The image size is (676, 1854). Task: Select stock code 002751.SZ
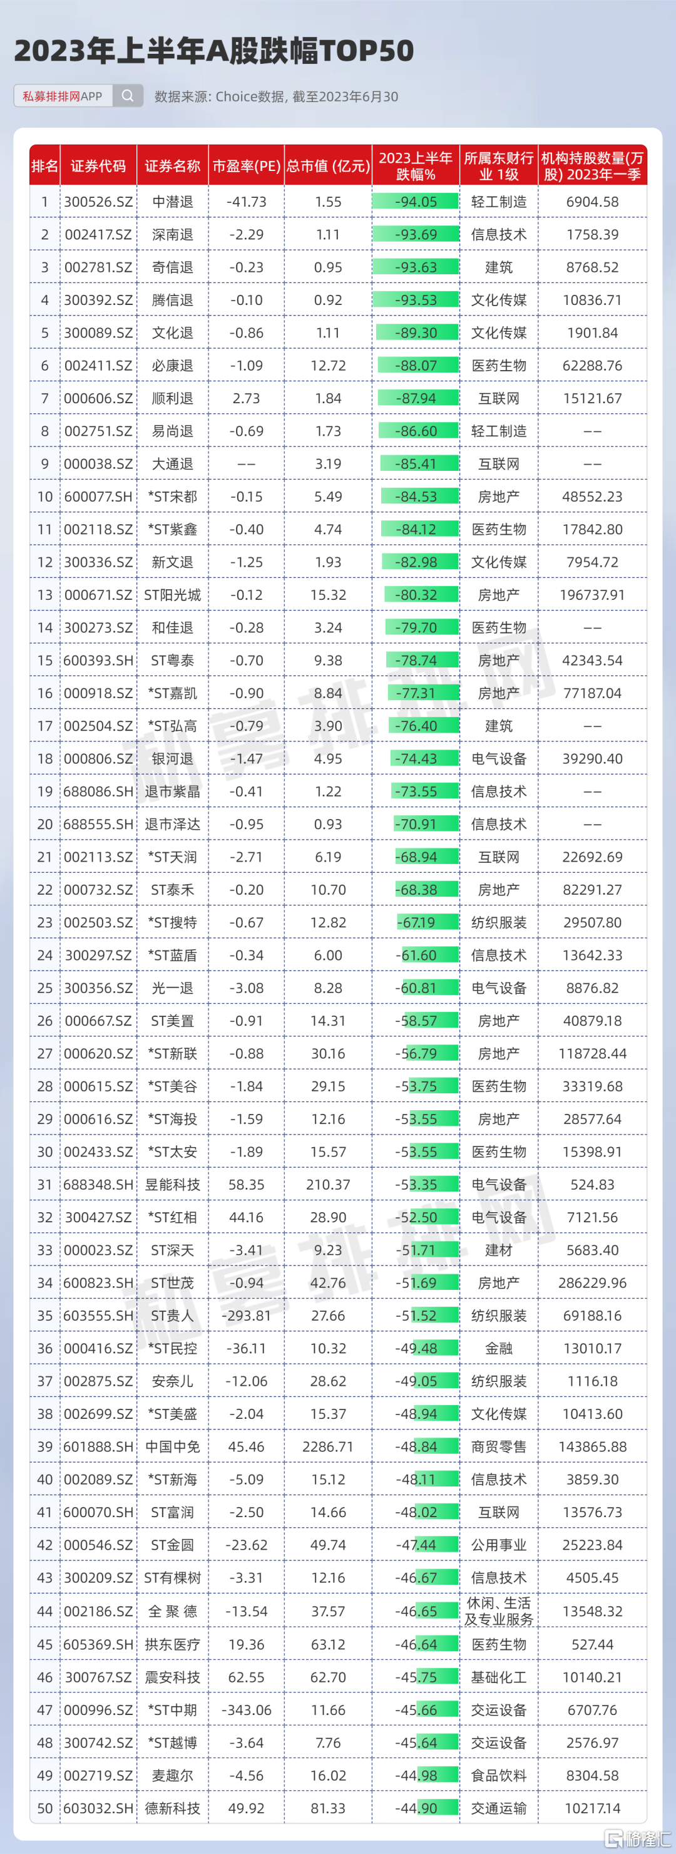click(x=98, y=430)
